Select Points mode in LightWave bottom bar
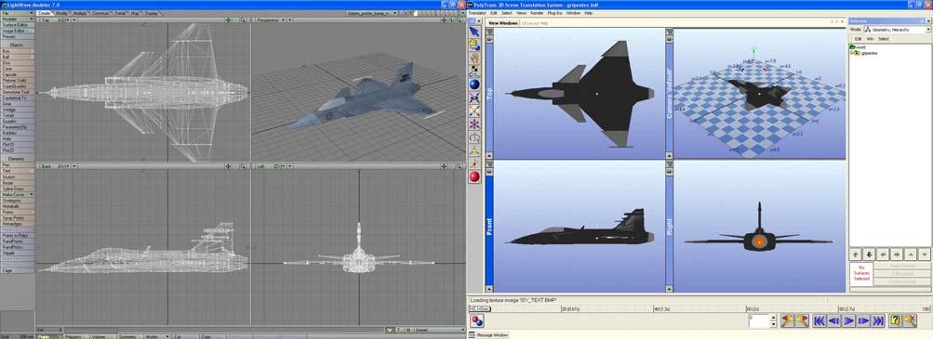The image size is (933, 339). (48, 336)
